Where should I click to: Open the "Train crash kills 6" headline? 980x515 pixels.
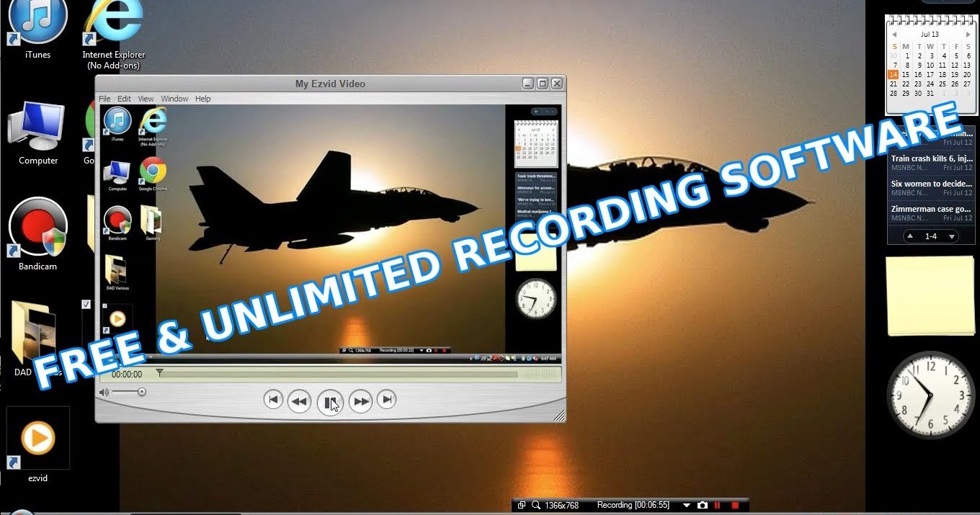[x=930, y=158]
